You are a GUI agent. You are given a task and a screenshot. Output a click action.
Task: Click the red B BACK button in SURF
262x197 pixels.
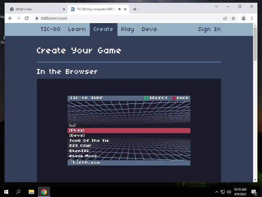(x=181, y=98)
